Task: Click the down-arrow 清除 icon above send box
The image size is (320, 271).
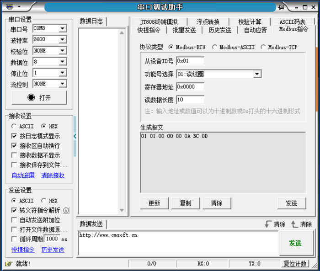Action: point(267,224)
